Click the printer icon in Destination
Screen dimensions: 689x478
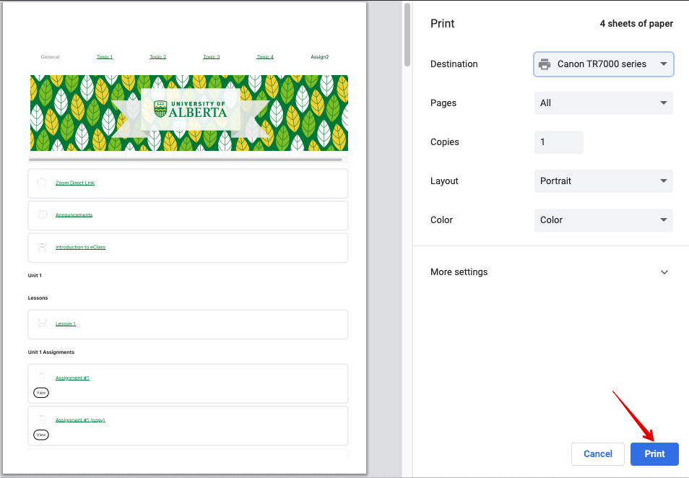click(x=545, y=64)
